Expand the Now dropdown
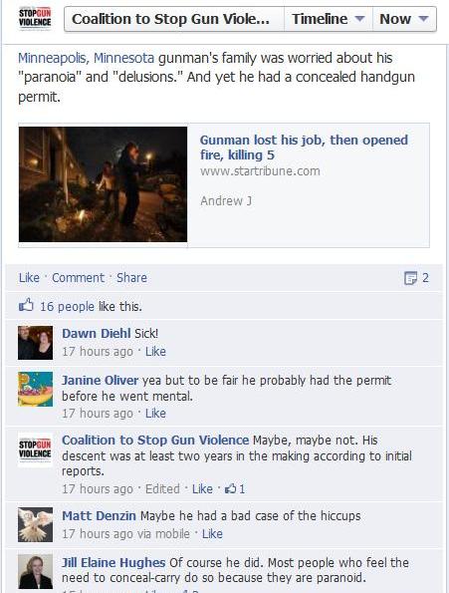The height and width of the screenshot is (593, 449). coord(404,19)
